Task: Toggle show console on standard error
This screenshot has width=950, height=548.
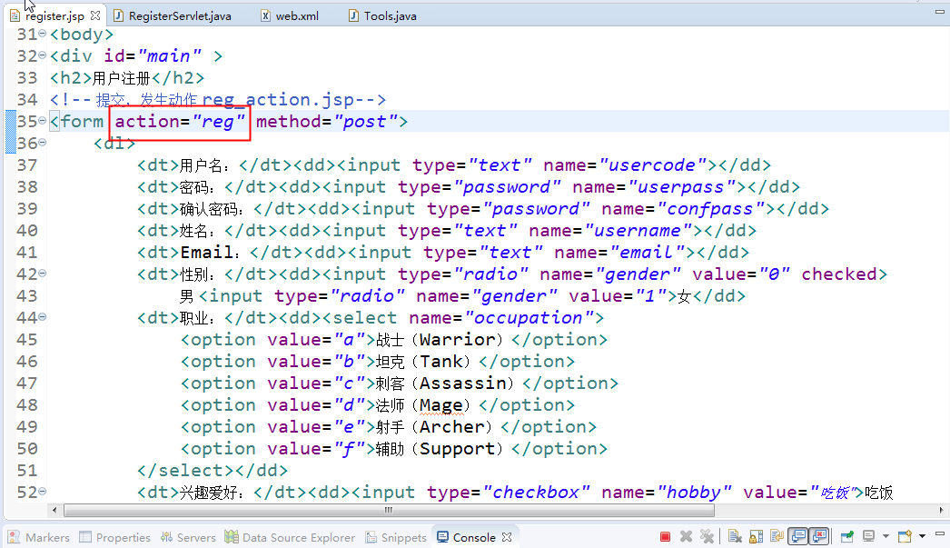Action: (820, 536)
